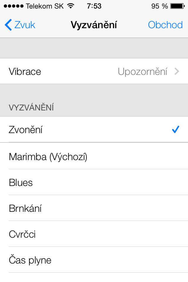This screenshot has height=282, width=188.
Task: Tap the cellular signal dots indicator
Action: pos(14,6)
